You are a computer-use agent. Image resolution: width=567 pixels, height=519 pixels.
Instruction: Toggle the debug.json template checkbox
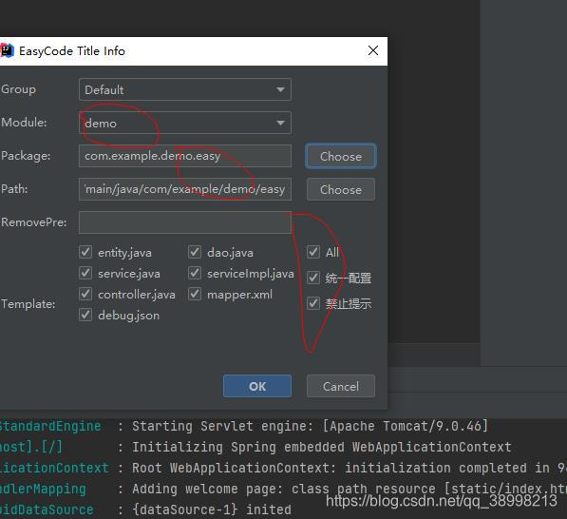coord(85,315)
